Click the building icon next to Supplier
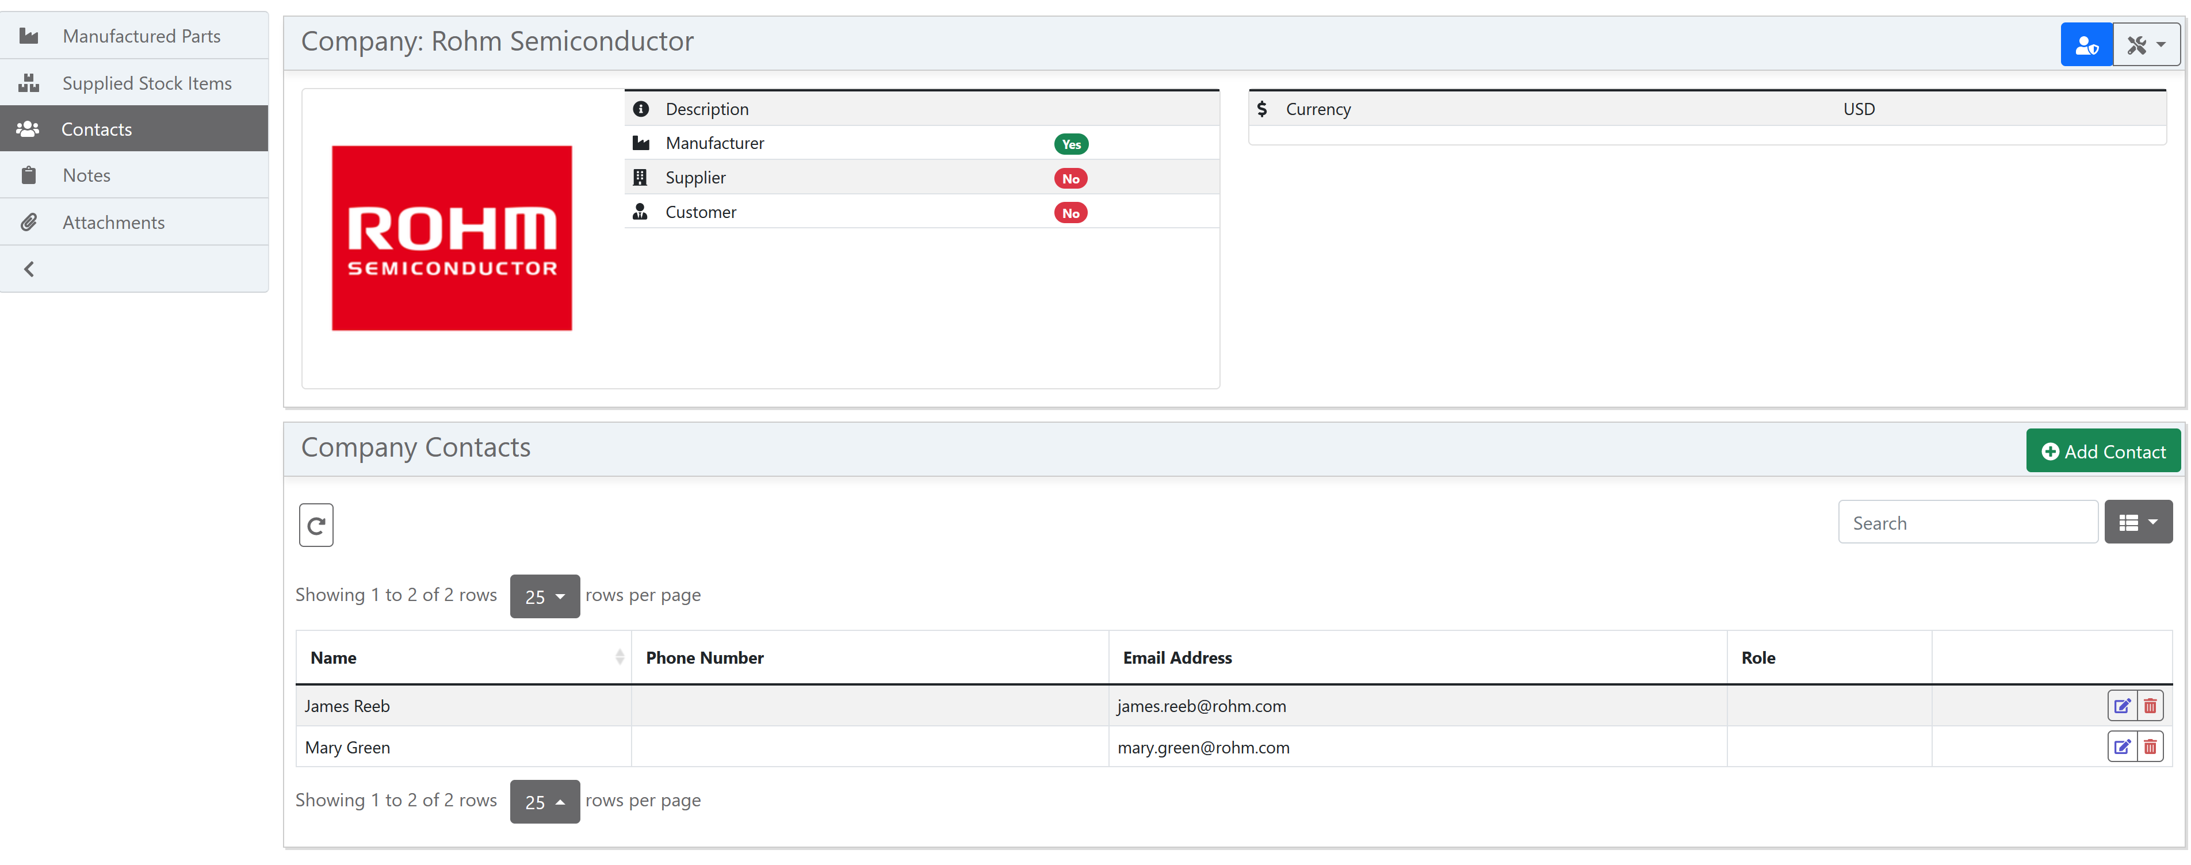 click(640, 177)
